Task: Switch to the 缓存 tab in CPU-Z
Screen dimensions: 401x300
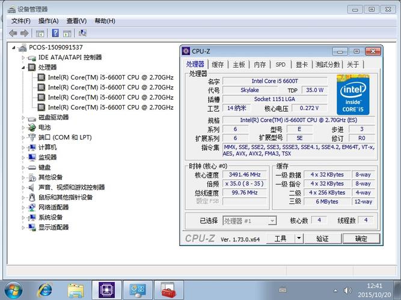Action: click(x=218, y=65)
